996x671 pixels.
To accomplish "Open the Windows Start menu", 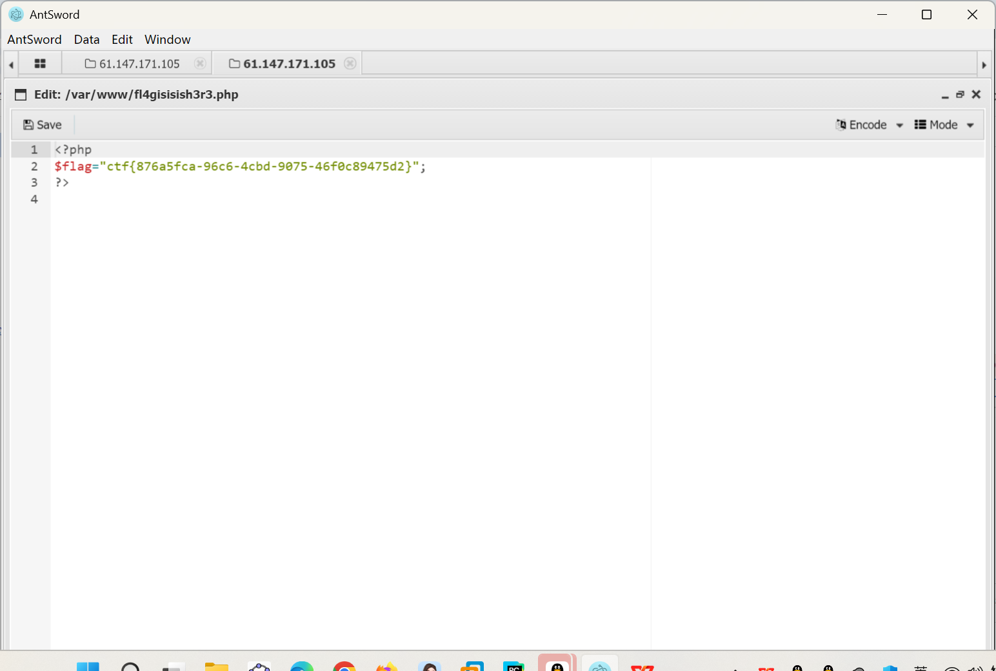I will tap(88, 666).
